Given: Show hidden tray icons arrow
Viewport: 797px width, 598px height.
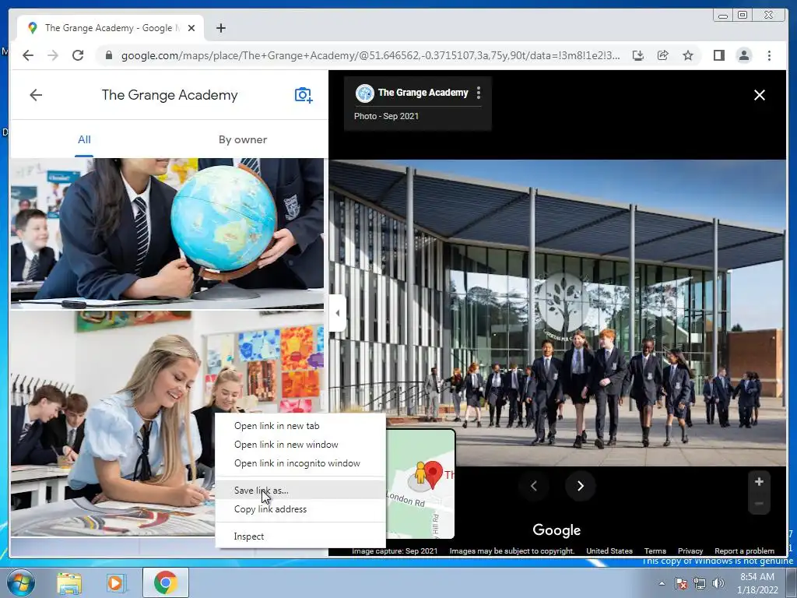Looking at the screenshot, I should tap(662, 583).
